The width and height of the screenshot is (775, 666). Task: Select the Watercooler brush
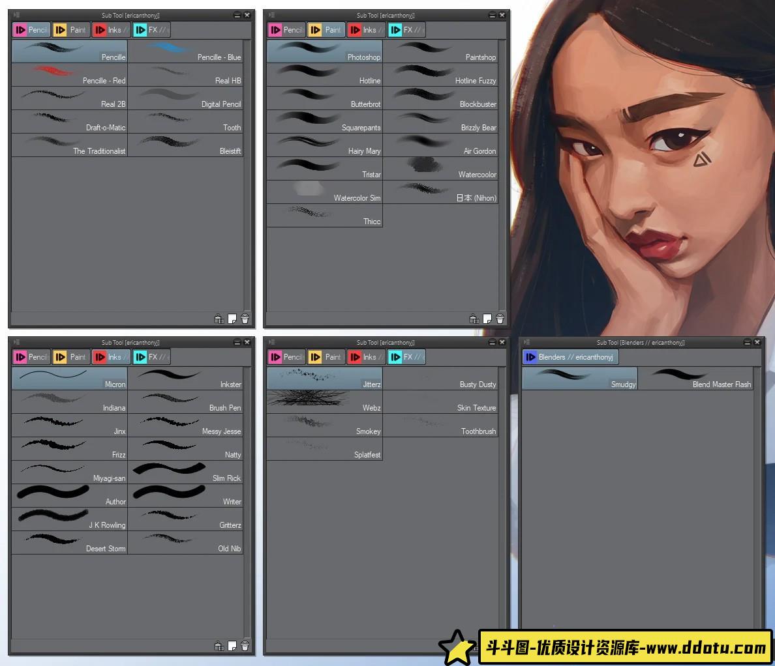tap(441, 169)
